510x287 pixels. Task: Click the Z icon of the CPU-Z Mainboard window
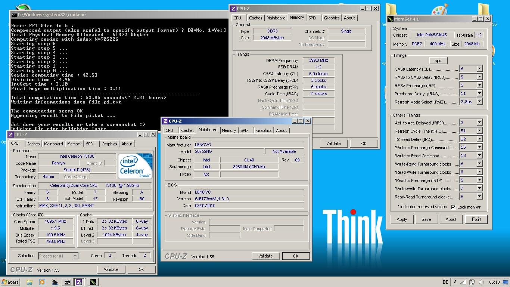pos(165,121)
